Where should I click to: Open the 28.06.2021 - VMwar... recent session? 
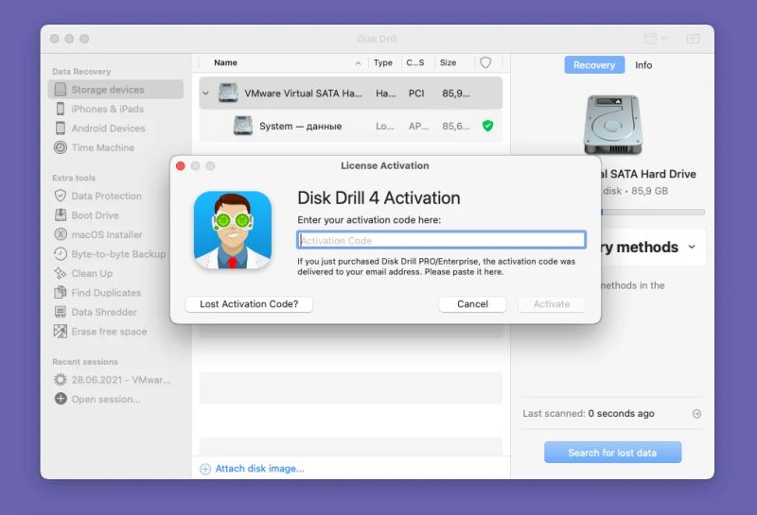pyautogui.click(x=121, y=380)
